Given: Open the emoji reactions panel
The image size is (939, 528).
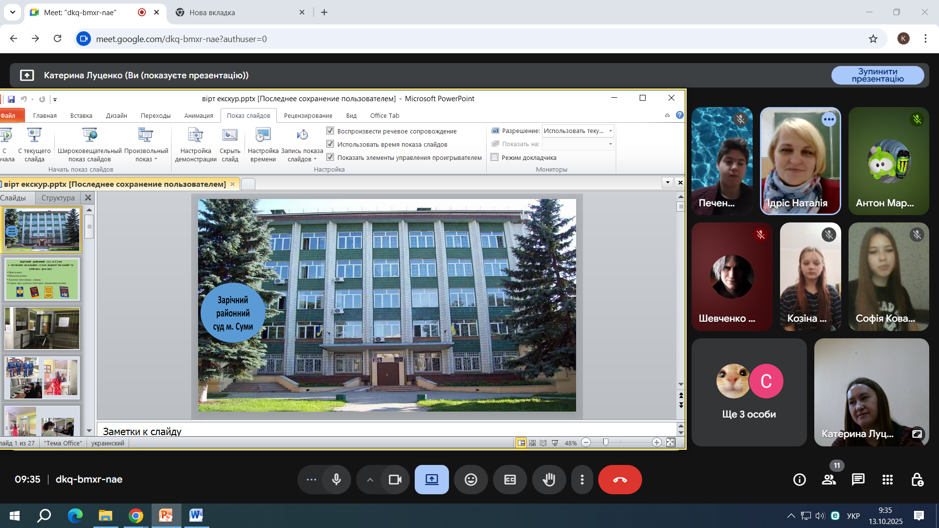Looking at the screenshot, I should tap(470, 480).
